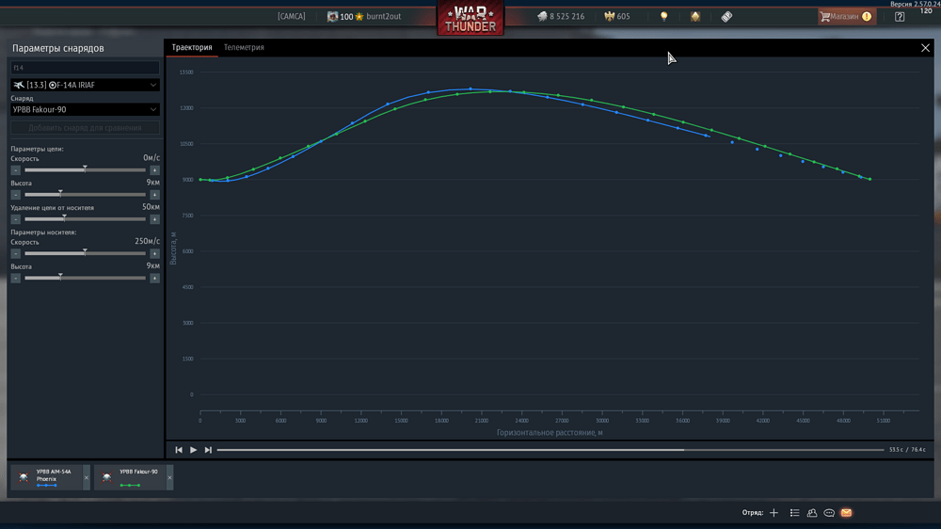The height and width of the screenshot is (529, 941).
Task: Close the trajectory window with the X
Action: coord(925,48)
